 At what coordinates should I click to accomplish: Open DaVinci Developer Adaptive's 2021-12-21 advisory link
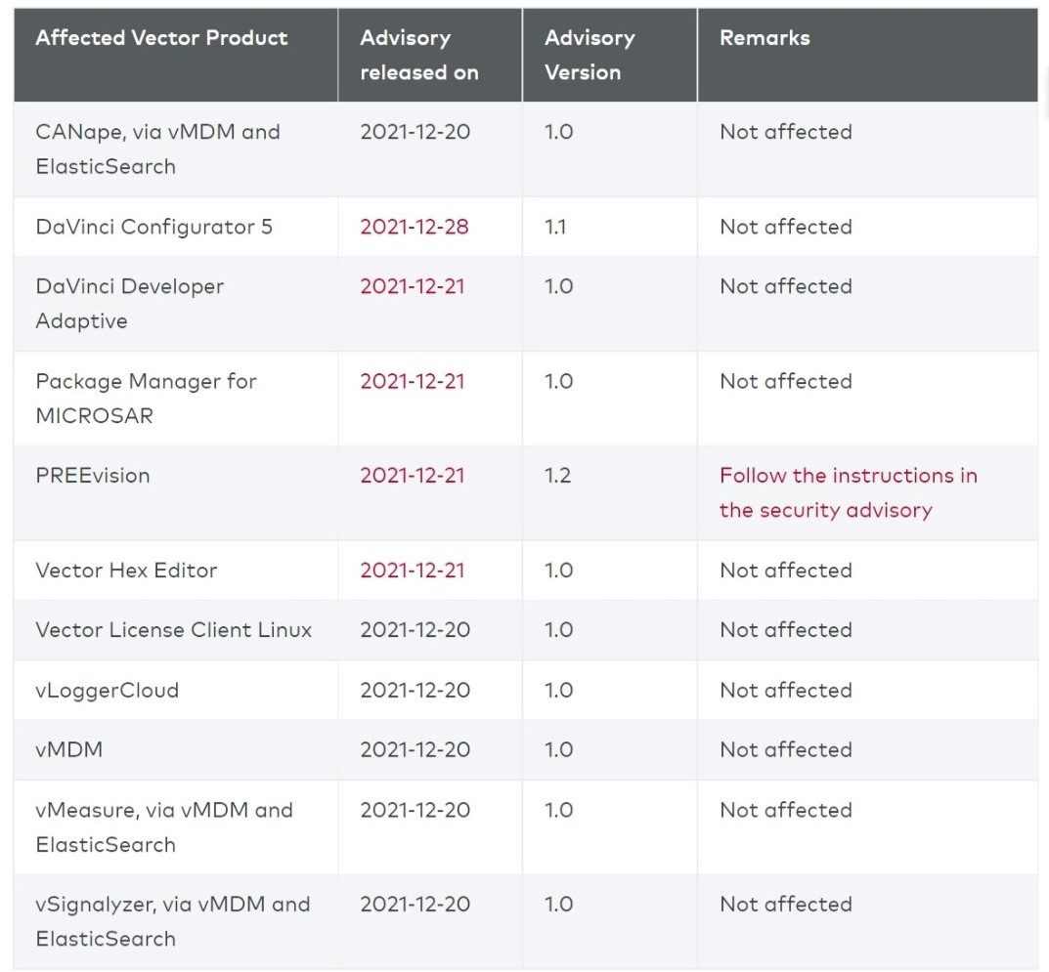412,286
